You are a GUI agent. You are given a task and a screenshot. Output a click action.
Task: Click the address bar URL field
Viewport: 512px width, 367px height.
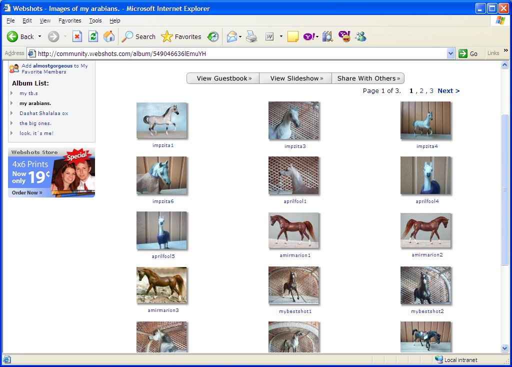(x=241, y=53)
